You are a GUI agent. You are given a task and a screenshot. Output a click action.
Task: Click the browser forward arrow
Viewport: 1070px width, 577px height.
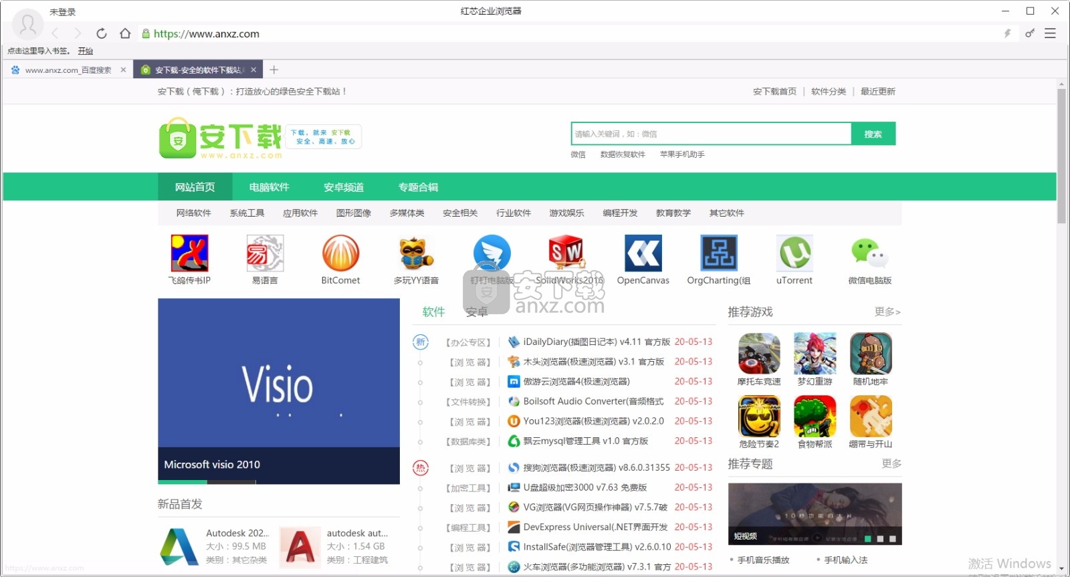[78, 33]
